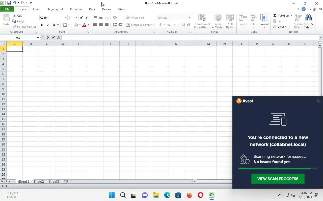The image size is (323, 201).
Task: Apply the red font color swatch
Action: (84, 25)
